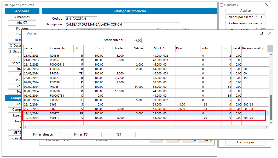Click the CT button next to Pedidos por cliente
278x158 pixels.
click(x=263, y=17)
